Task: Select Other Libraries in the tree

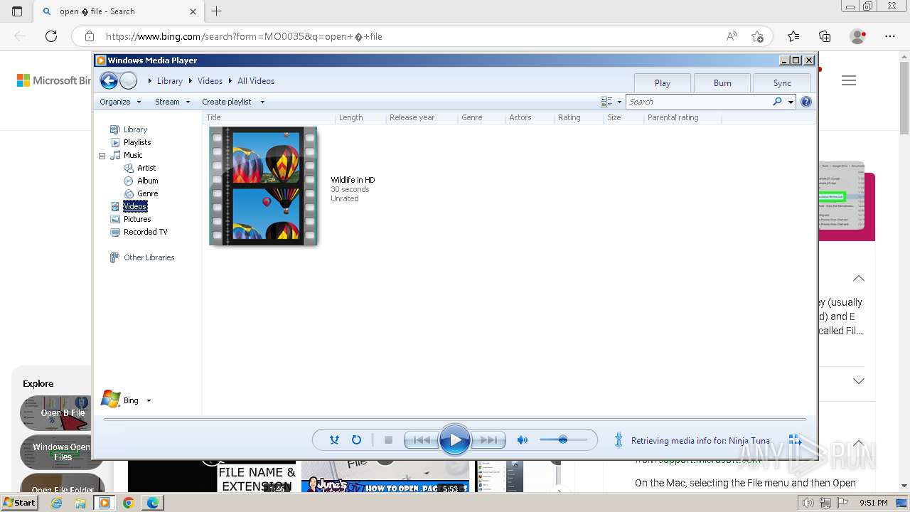Action: point(149,257)
